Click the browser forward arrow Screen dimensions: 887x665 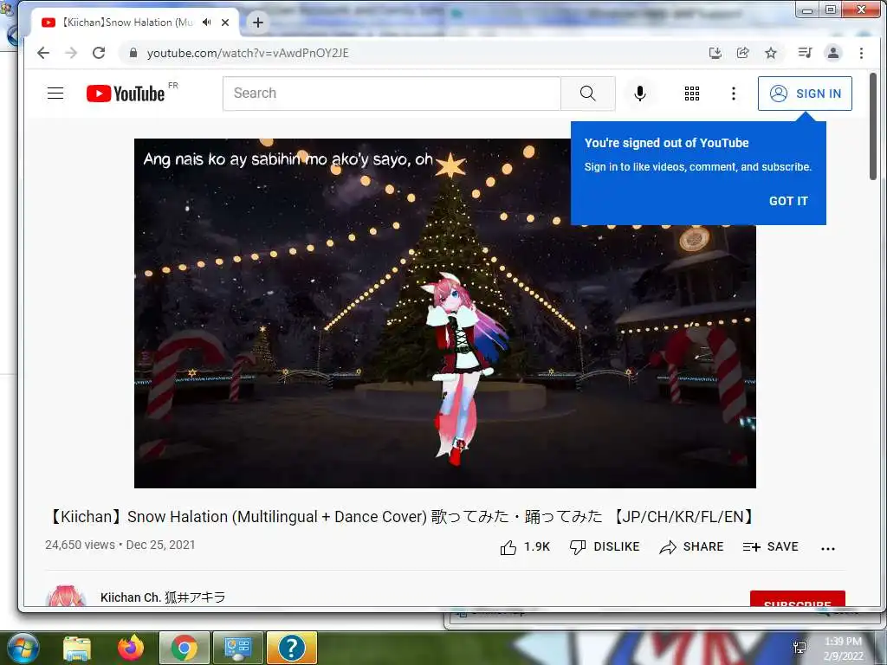pos(71,53)
